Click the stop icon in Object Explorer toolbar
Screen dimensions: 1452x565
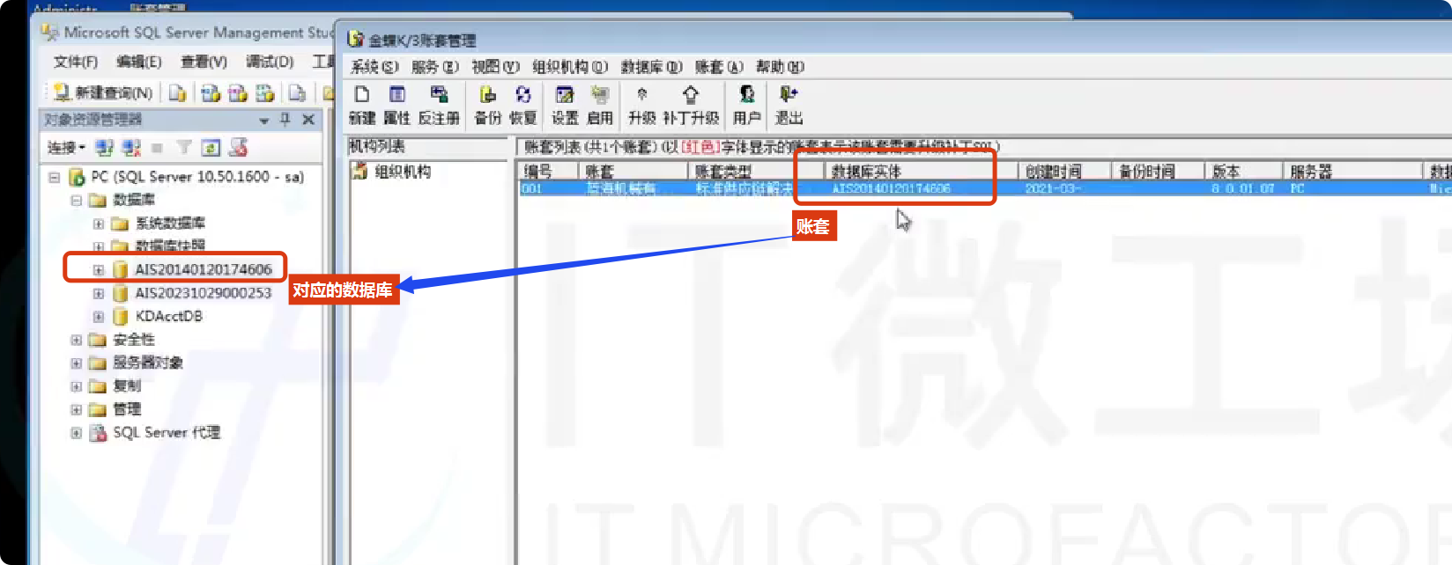(157, 148)
